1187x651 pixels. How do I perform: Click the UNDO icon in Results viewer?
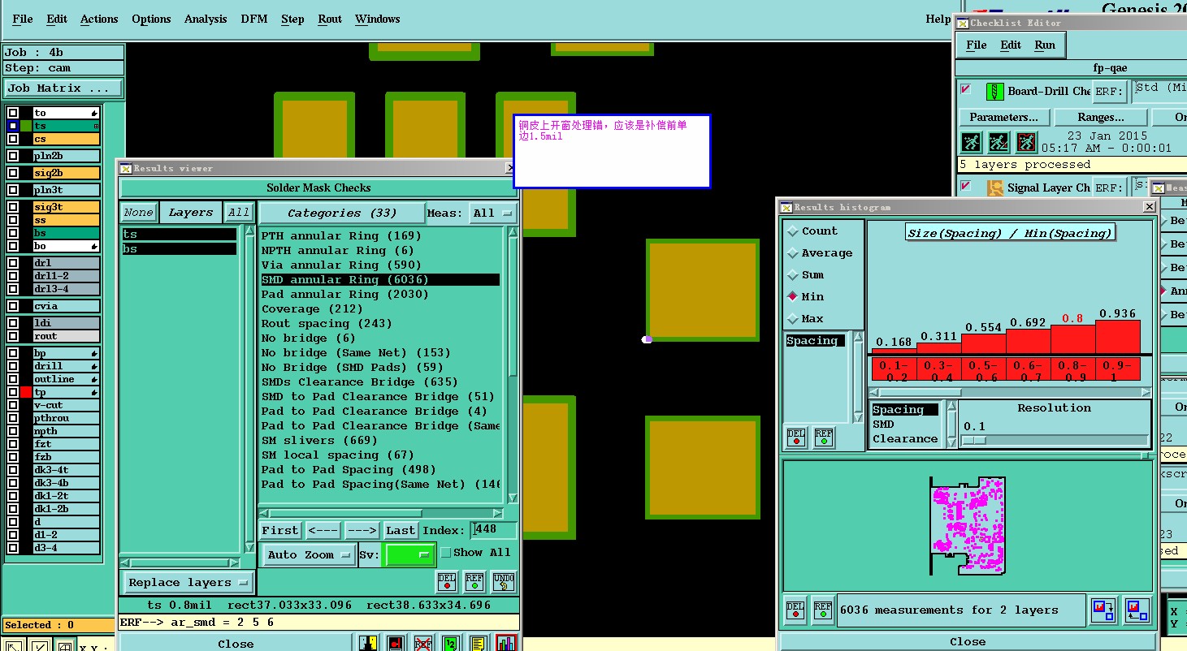tap(503, 582)
